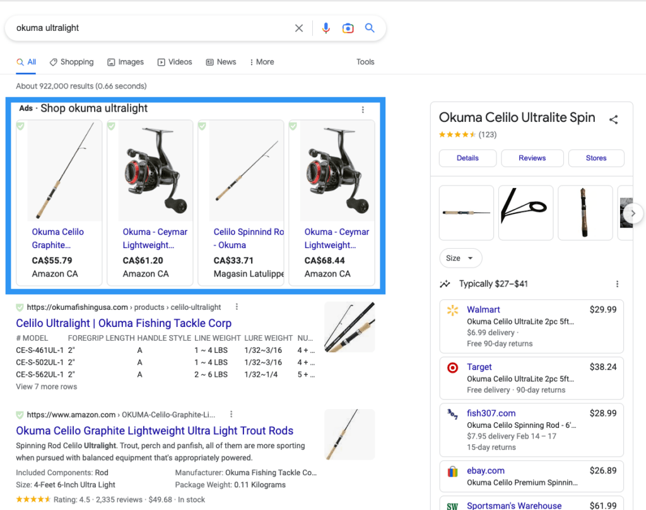Open Celilo Ultralight | Okuma Fishing Tackle Corp link
The width and height of the screenshot is (646, 510).
(x=124, y=323)
